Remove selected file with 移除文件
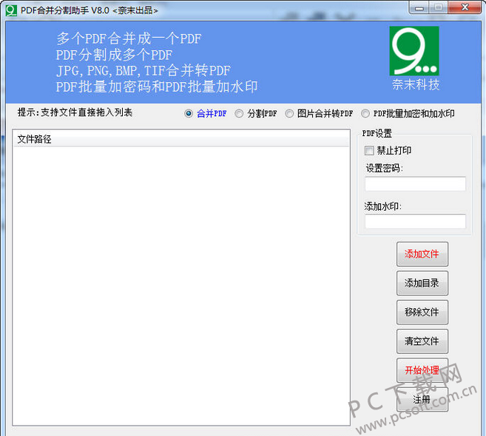The height and width of the screenshot is (436, 486). [422, 312]
